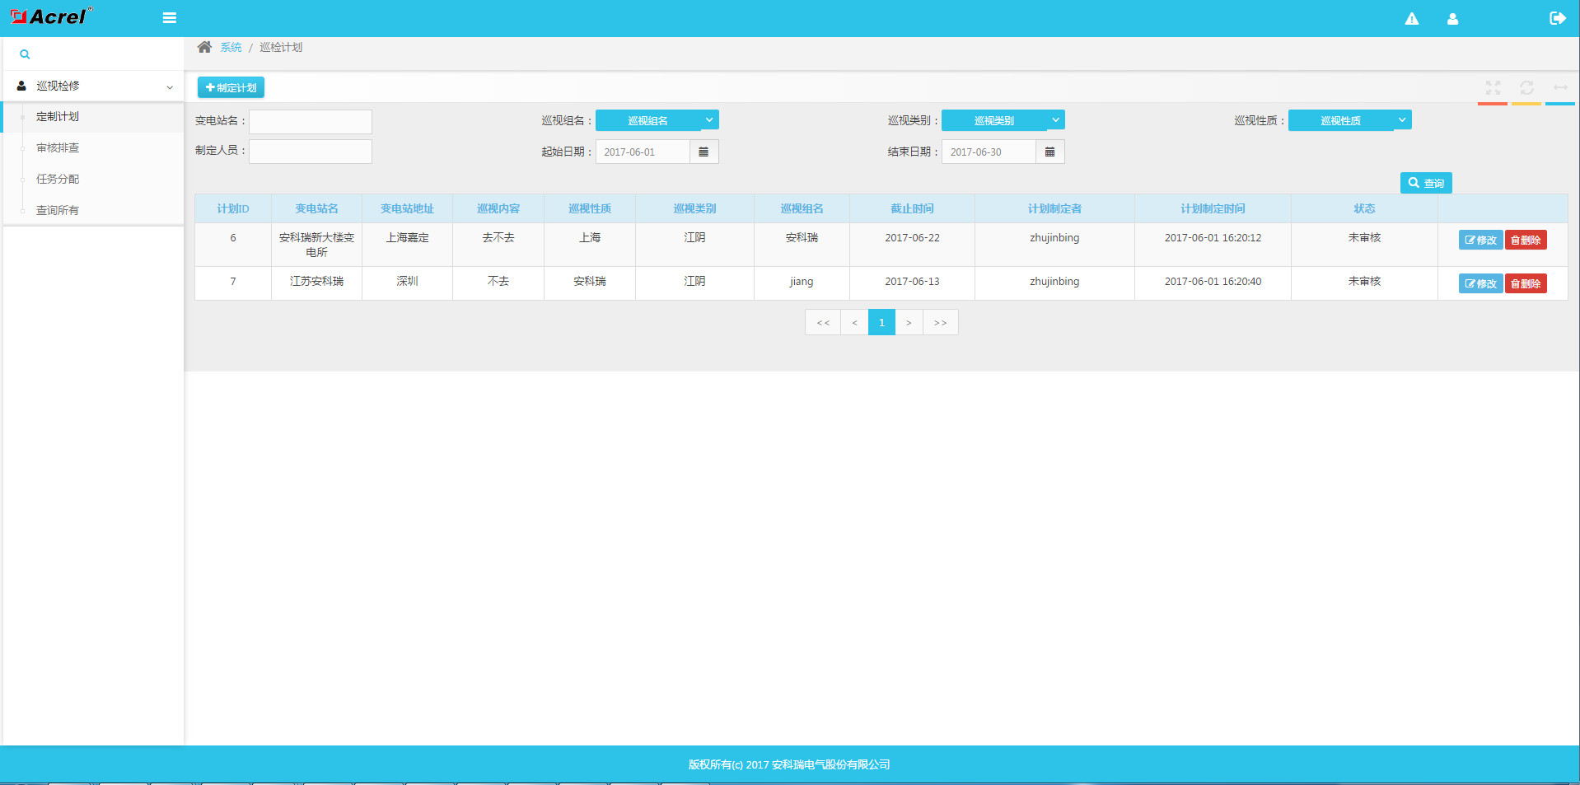Click the user profile icon
This screenshot has height=785, width=1580.
pyautogui.click(x=1452, y=19)
